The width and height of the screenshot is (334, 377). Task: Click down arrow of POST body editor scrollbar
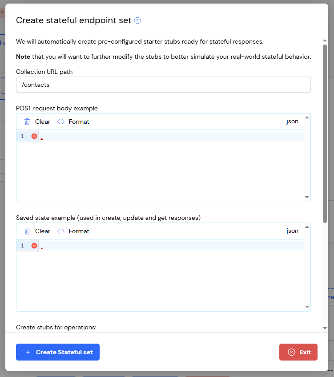(307, 197)
